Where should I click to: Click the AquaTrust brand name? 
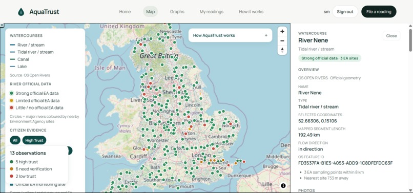[44, 12]
